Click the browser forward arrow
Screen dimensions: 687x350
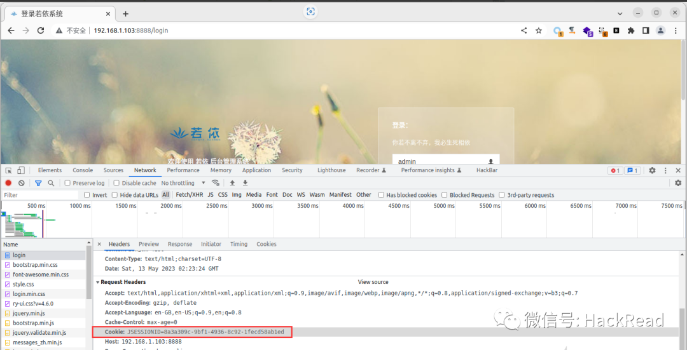click(26, 30)
